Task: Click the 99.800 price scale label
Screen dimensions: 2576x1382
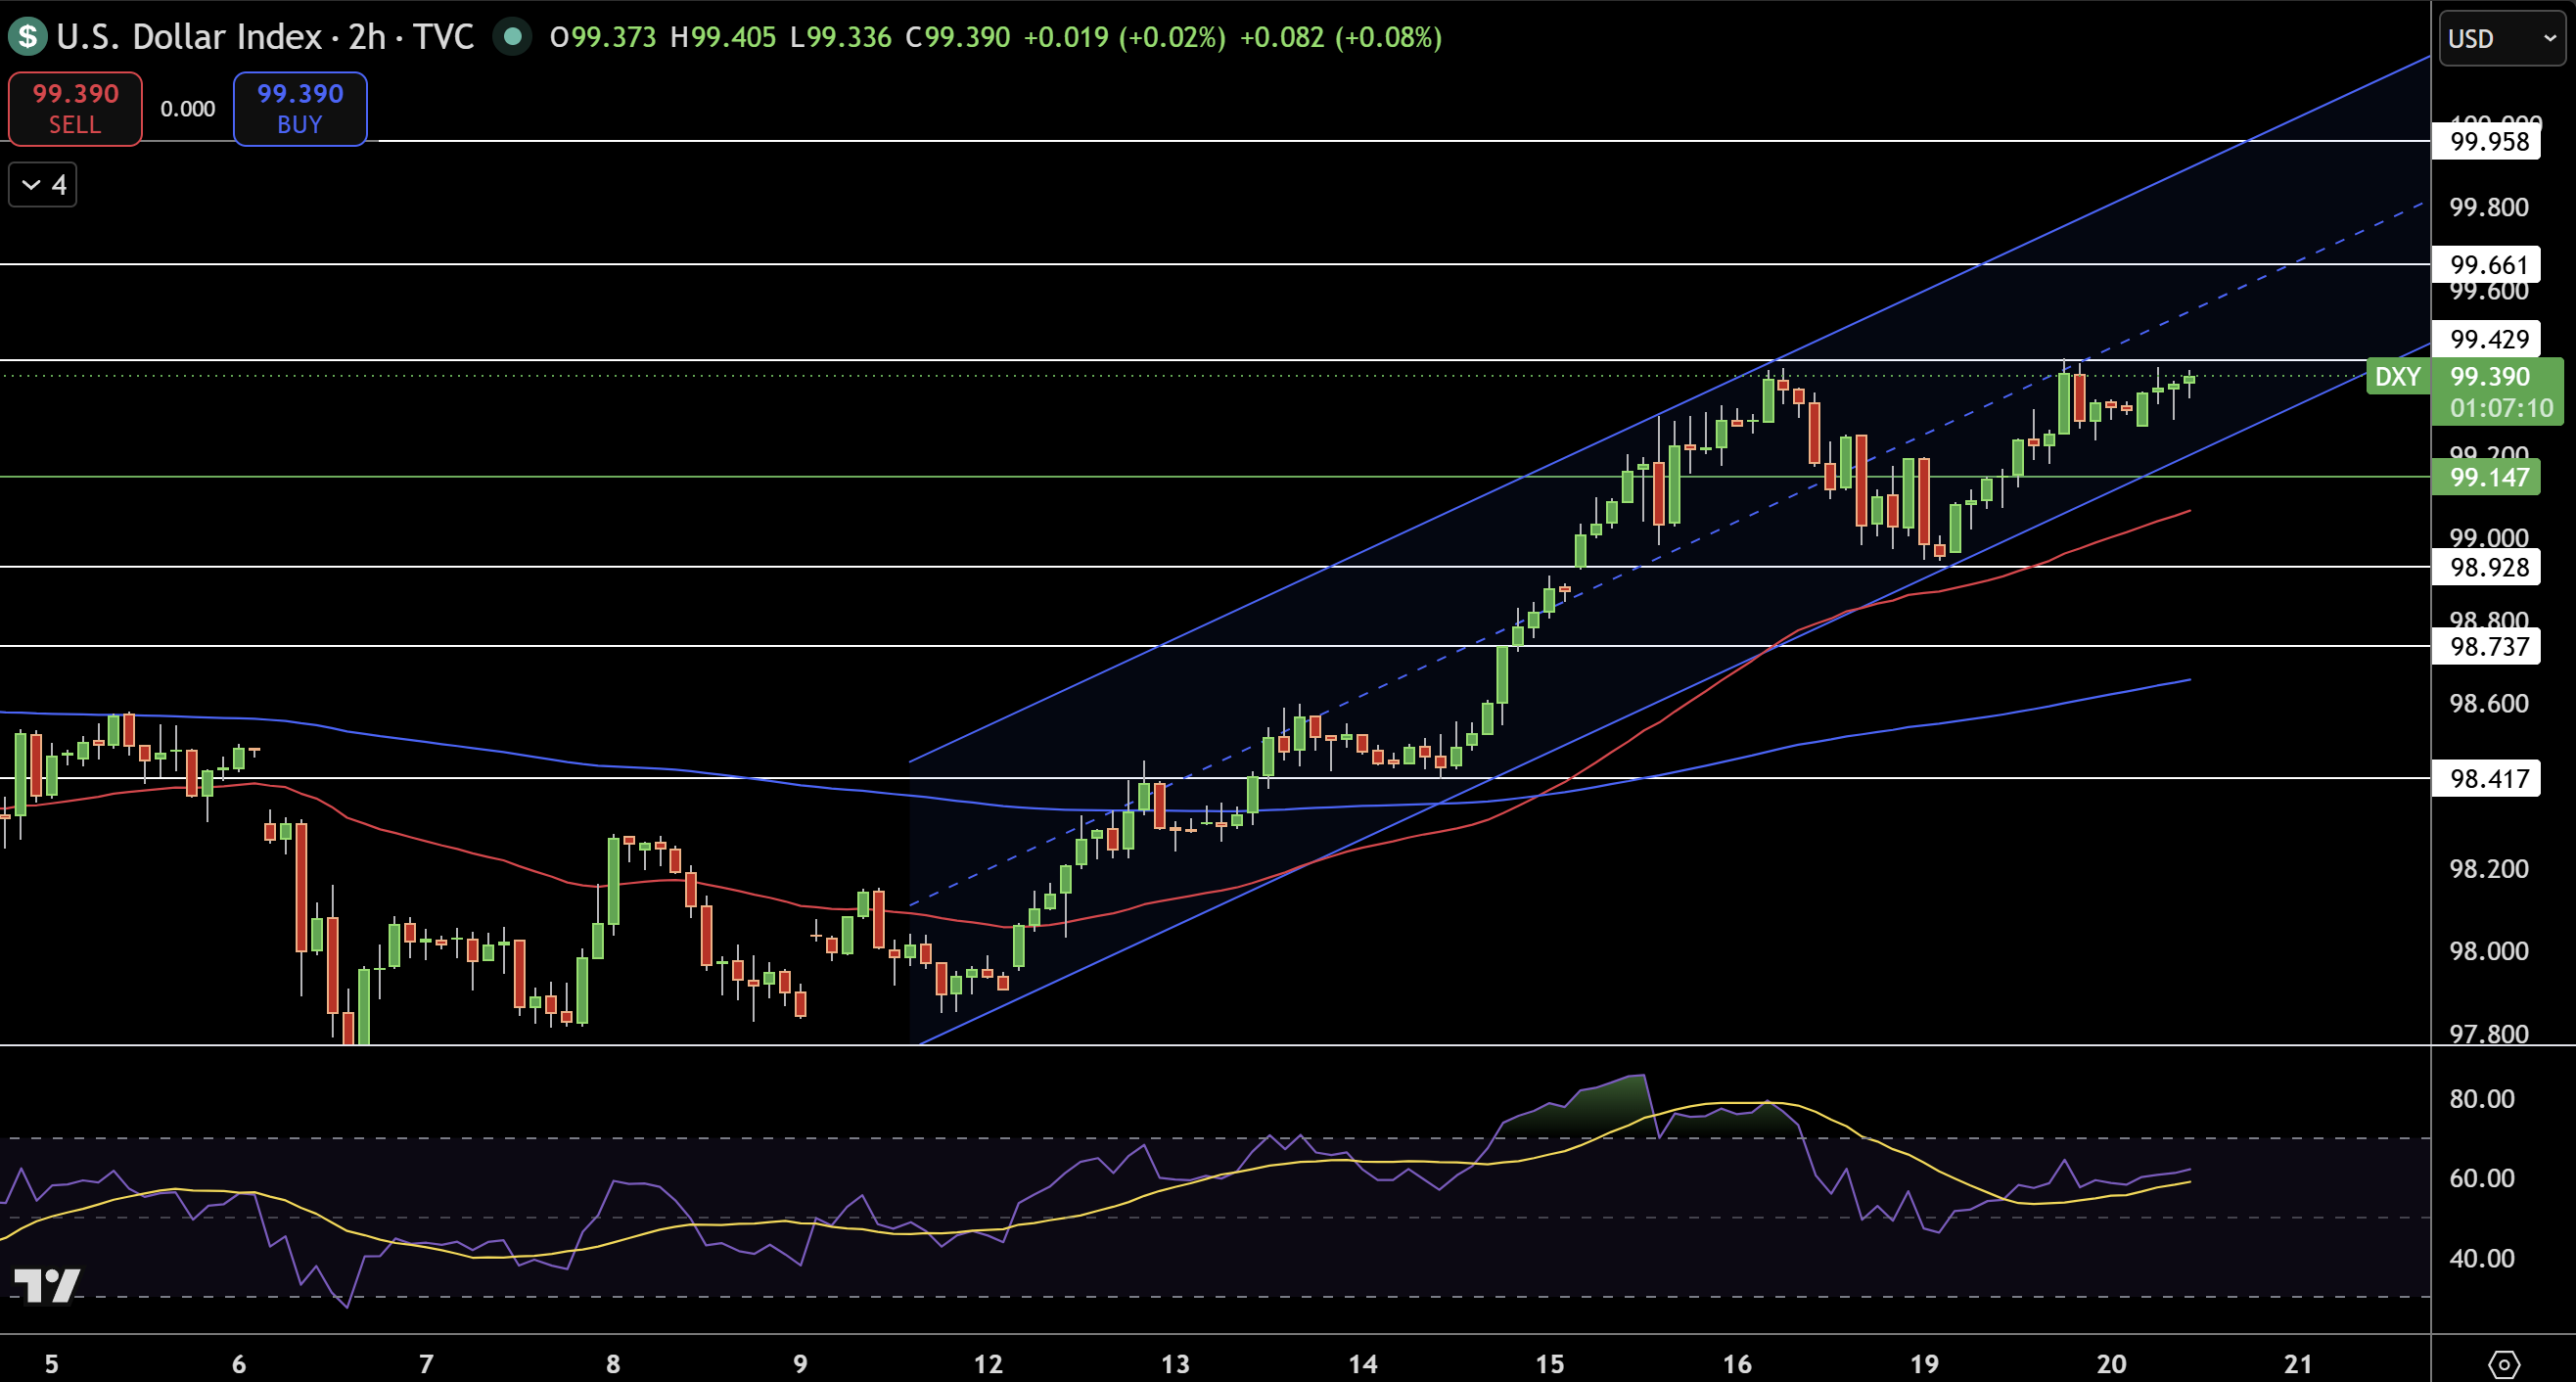Action: point(2488,207)
